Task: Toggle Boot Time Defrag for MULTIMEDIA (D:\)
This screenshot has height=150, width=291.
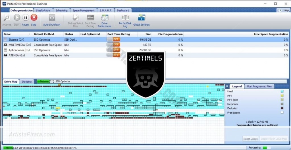Action: click(x=113, y=45)
